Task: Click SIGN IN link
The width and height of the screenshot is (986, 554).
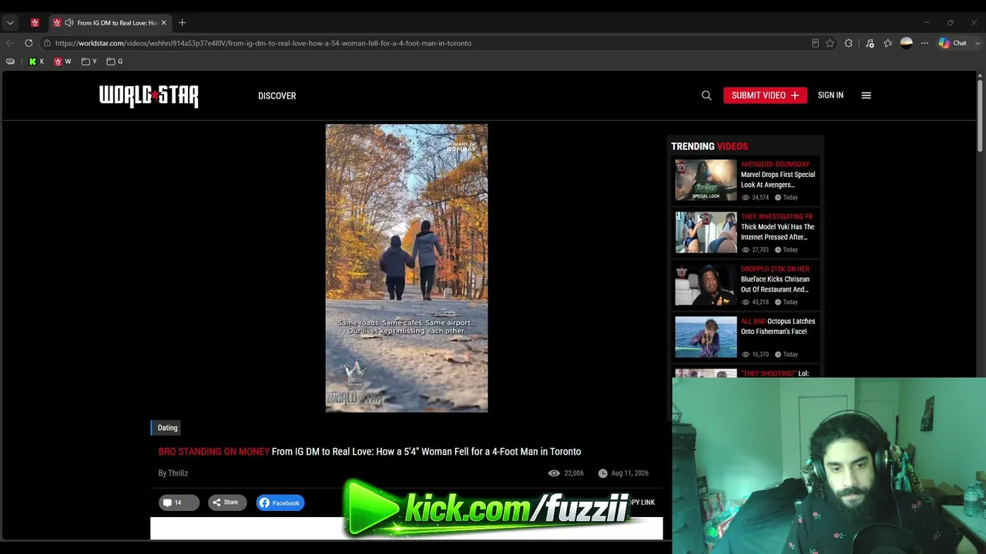Action: (830, 95)
